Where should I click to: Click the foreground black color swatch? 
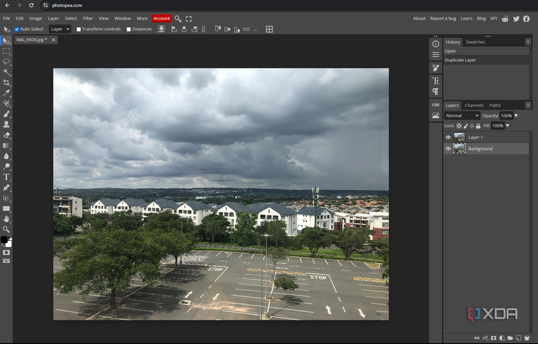[4, 240]
